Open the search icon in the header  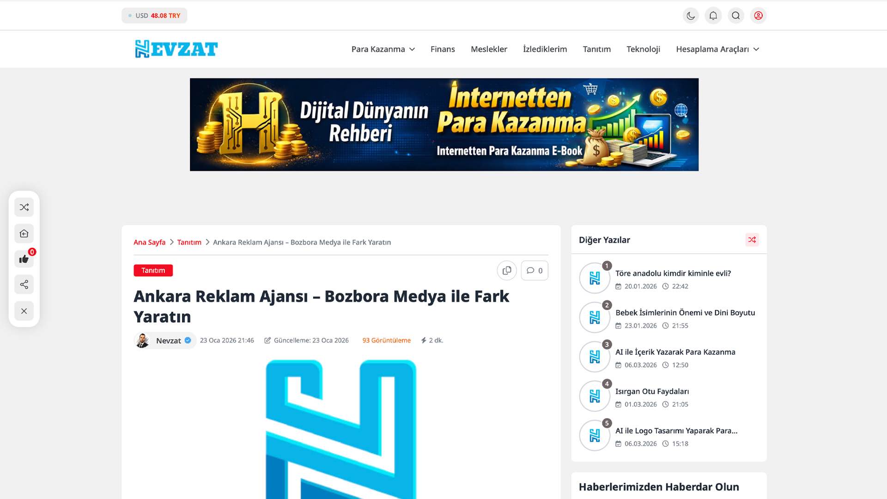(x=736, y=16)
